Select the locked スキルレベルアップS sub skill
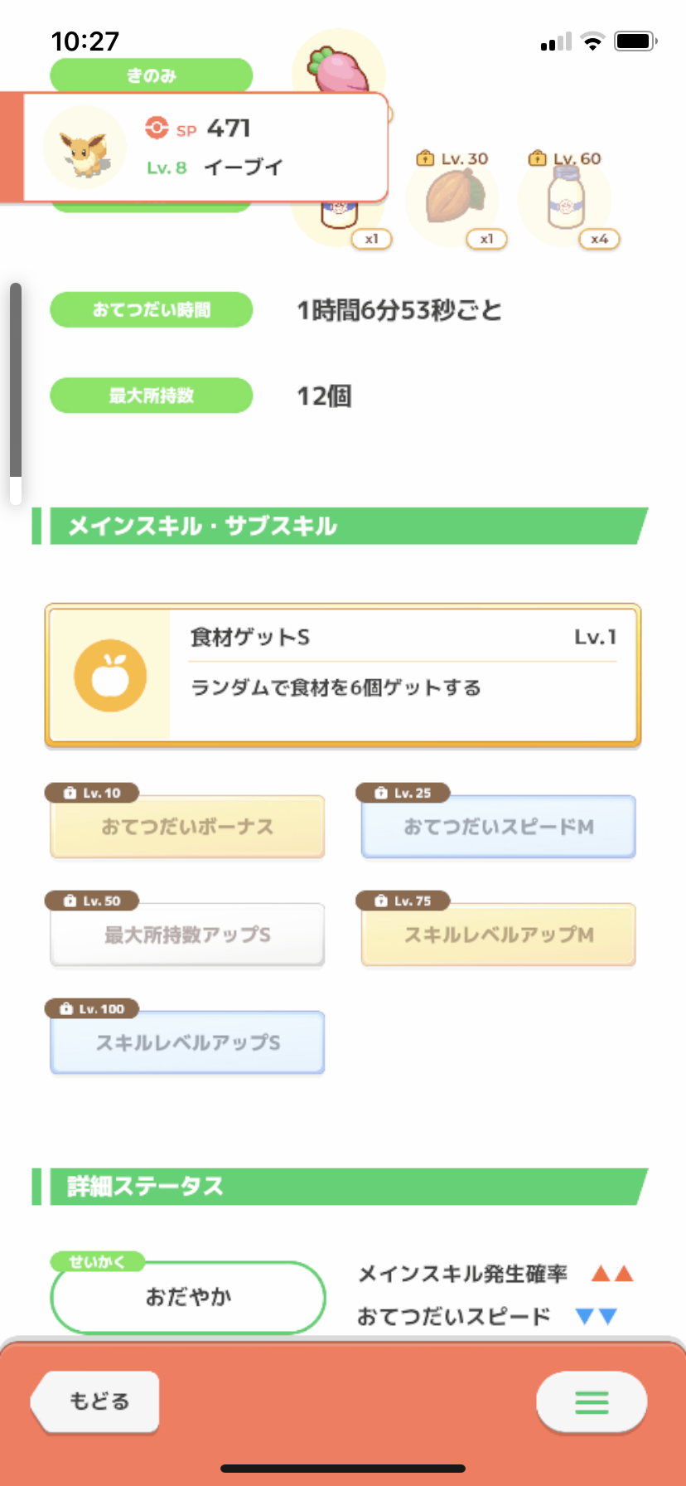Screen dimensions: 686x1486 pos(187,1042)
